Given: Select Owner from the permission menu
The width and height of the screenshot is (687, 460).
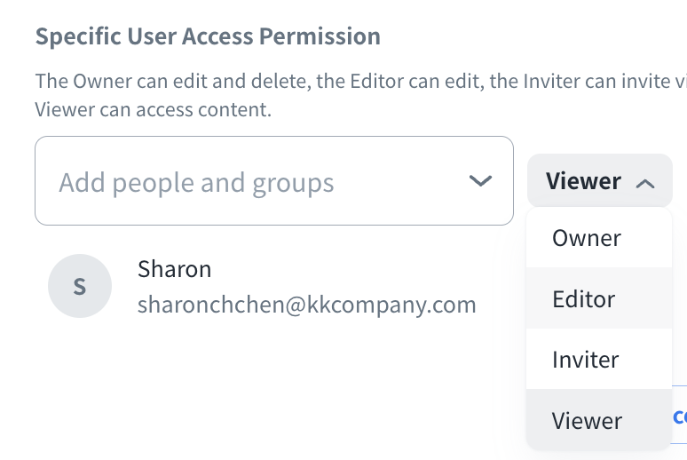Looking at the screenshot, I should click(587, 238).
